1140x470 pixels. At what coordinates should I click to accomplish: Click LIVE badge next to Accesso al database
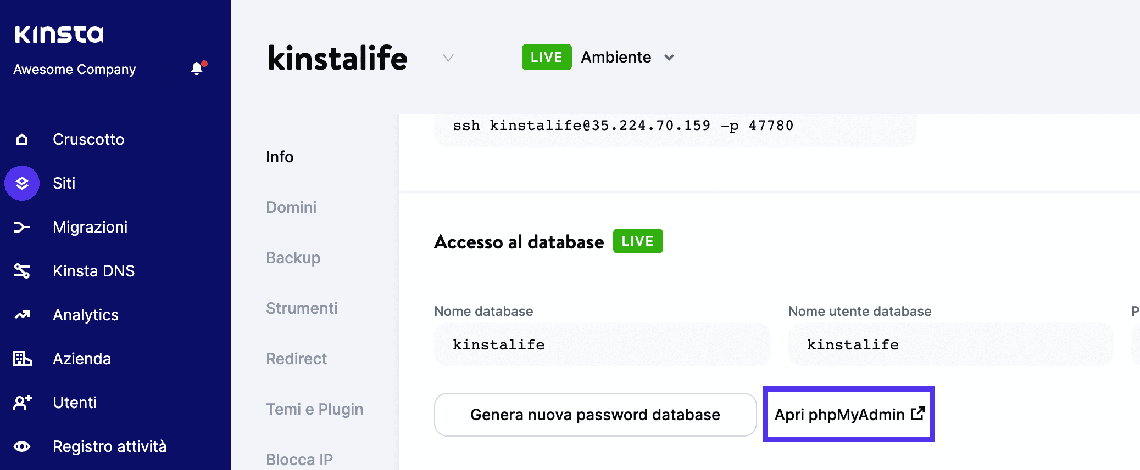[x=638, y=241]
